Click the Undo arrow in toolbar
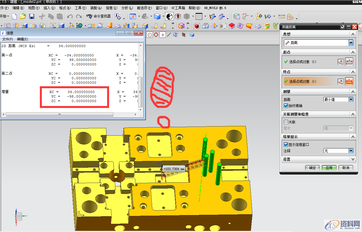 (x=70, y=16)
